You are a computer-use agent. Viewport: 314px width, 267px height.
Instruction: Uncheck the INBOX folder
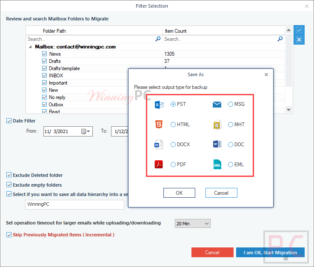coord(44,75)
